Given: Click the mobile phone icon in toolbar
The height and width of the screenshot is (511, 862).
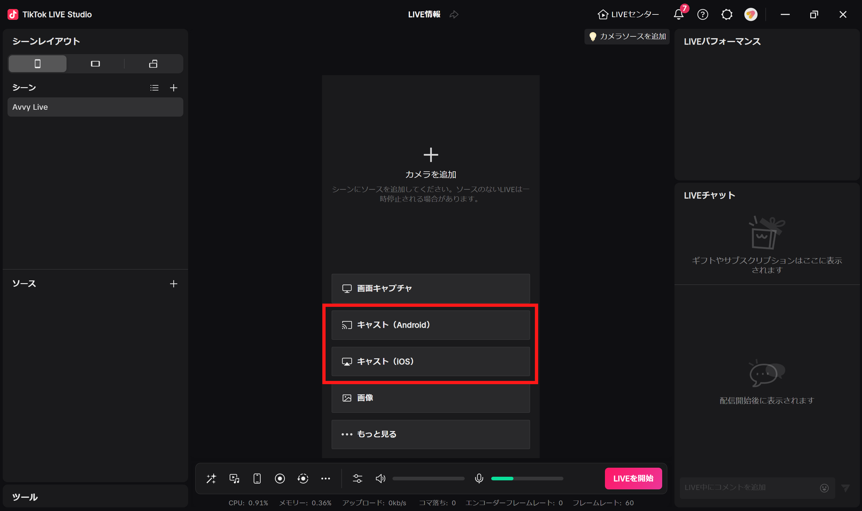Looking at the screenshot, I should pyautogui.click(x=257, y=479).
